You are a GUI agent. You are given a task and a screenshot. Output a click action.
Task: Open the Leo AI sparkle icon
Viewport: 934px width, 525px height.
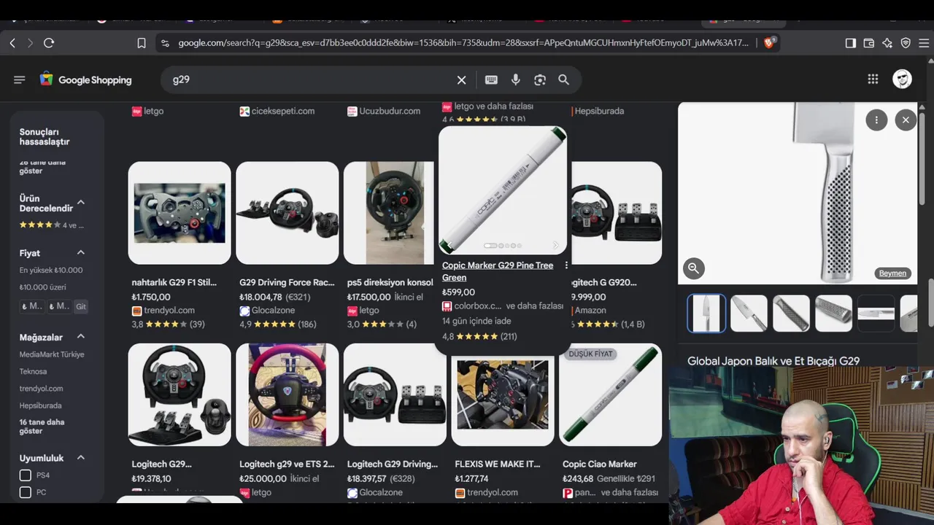(x=887, y=43)
